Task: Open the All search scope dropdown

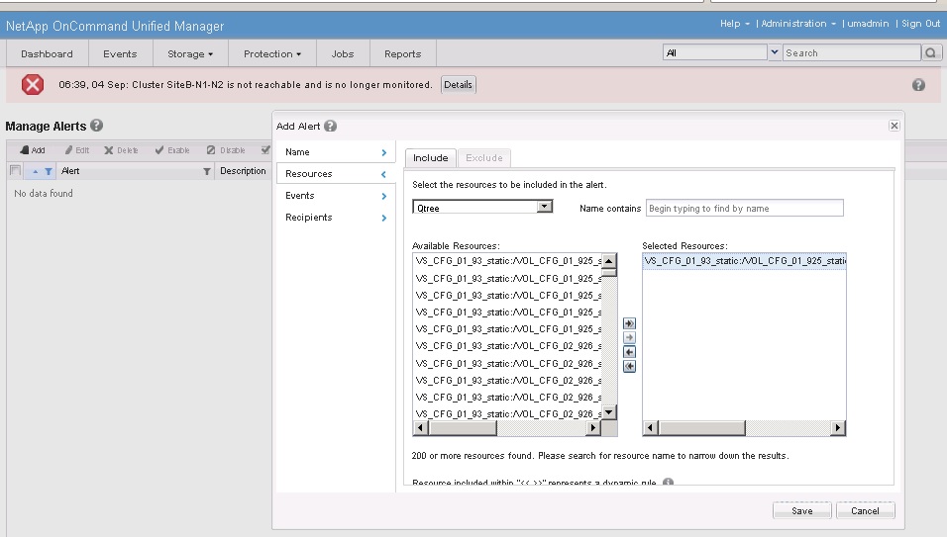Action: tap(774, 52)
